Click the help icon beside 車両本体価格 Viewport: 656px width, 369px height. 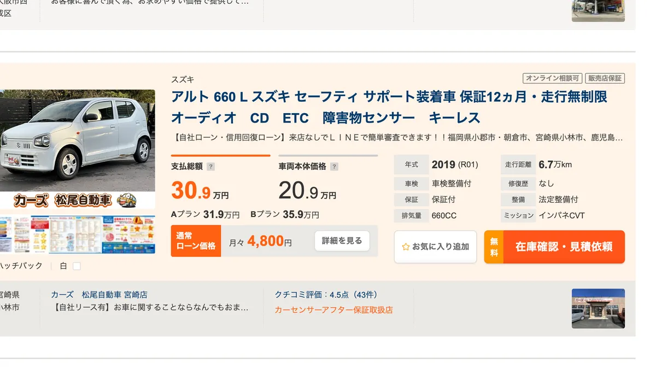coord(335,167)
